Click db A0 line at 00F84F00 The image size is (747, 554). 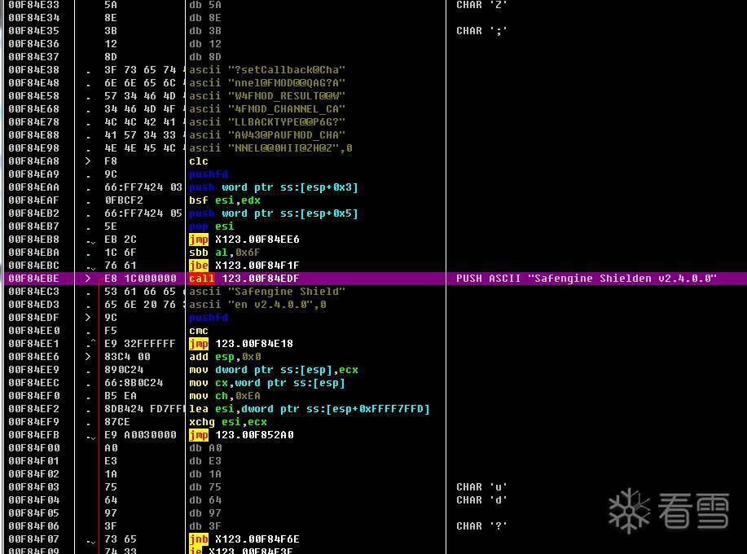[205, 448]
